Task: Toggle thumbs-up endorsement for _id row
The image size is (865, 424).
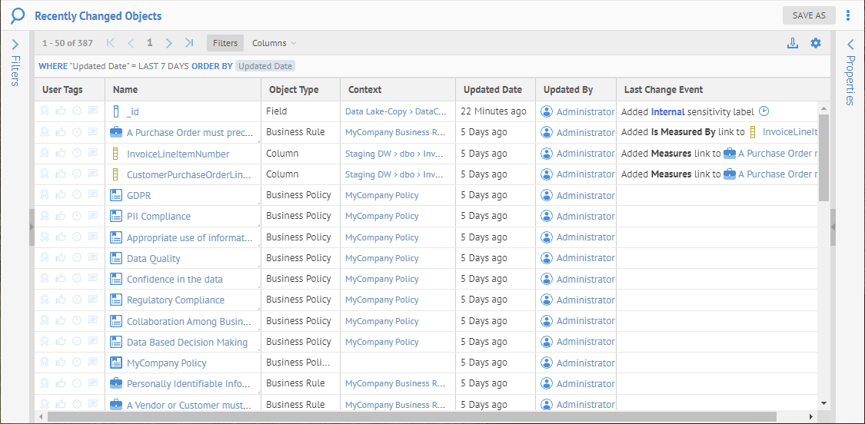Action: pos(61,111)
